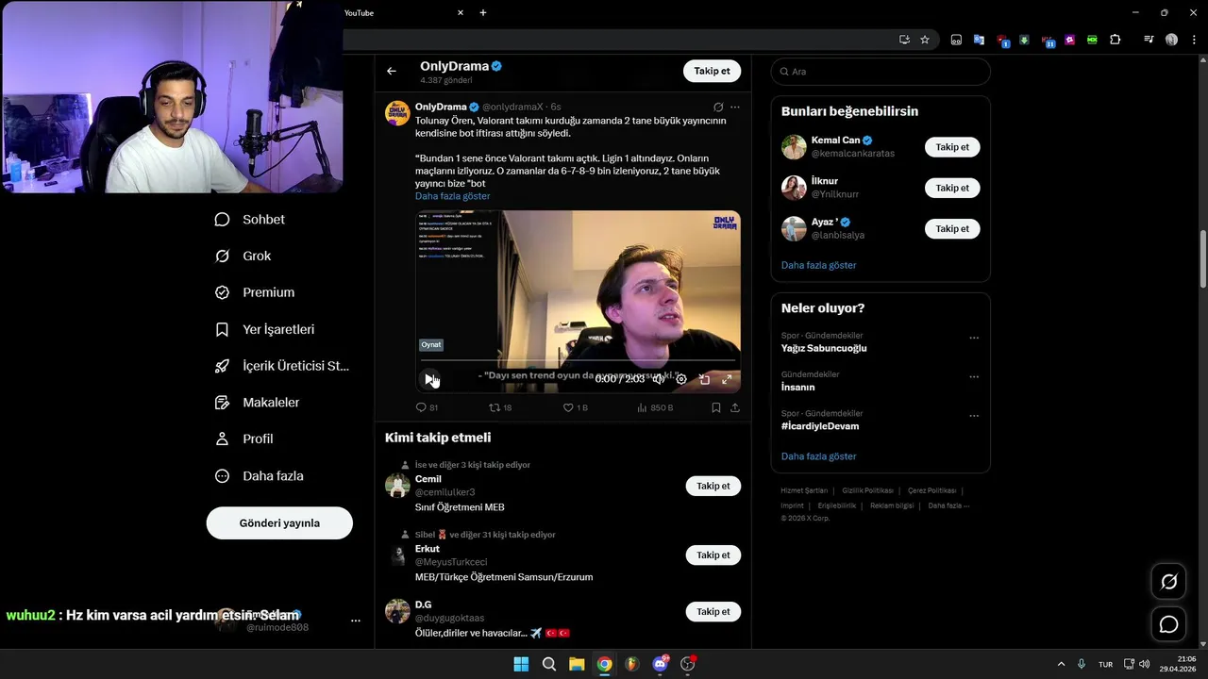The height and width of the screenshot is (679, 1208).
Task: Expand Daha fazla in the sidebar
Action: (260, 476)
